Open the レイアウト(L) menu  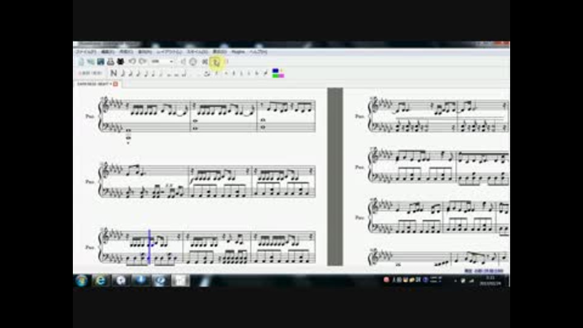[169, 52]
